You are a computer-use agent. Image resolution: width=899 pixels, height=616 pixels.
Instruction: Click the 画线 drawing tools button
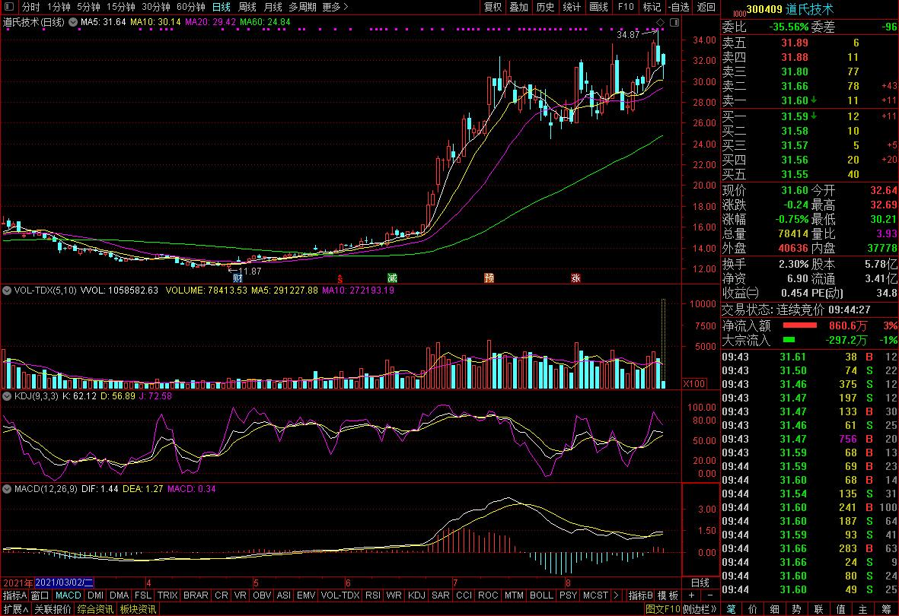pyautogui.click(x=599, y=7)
